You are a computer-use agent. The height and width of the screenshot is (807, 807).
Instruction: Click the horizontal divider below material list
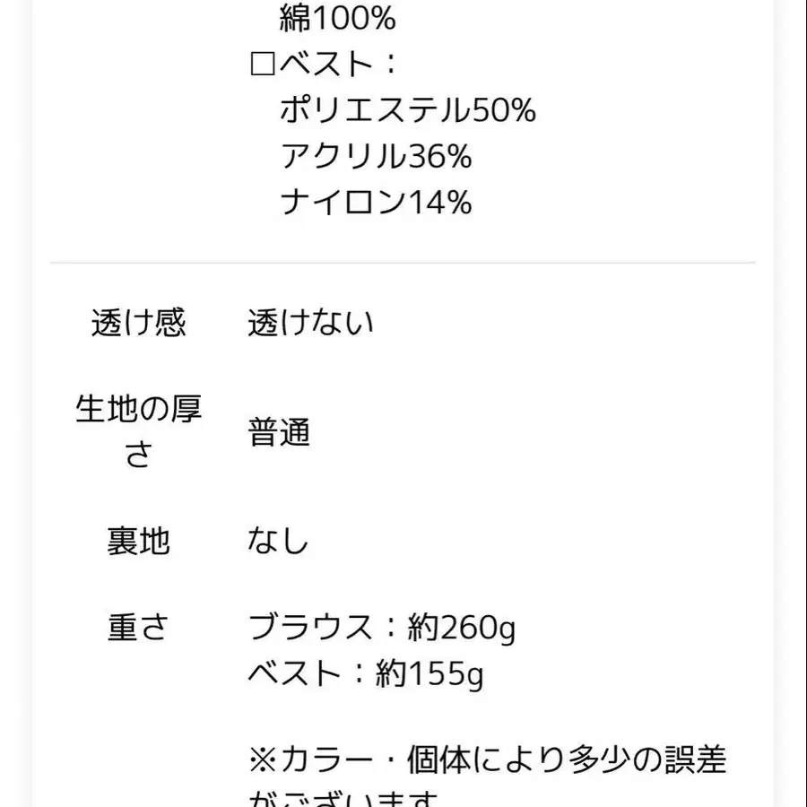403,263
